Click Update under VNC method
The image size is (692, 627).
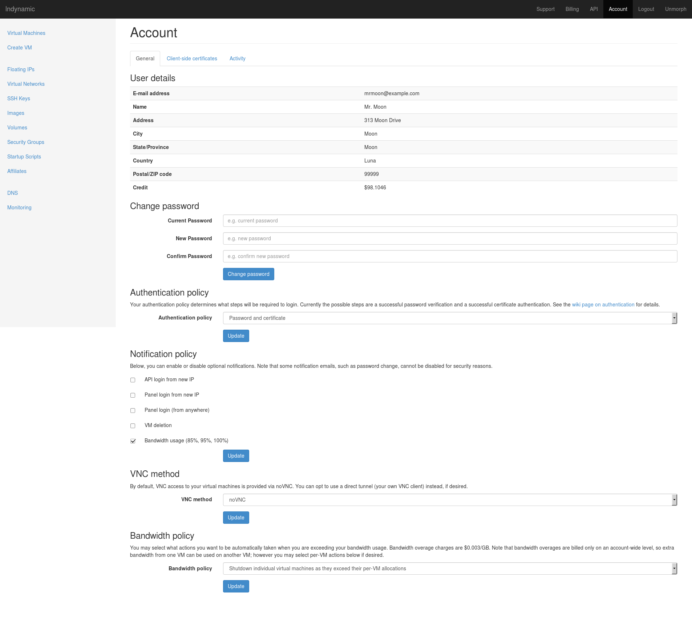pos(236,518)
